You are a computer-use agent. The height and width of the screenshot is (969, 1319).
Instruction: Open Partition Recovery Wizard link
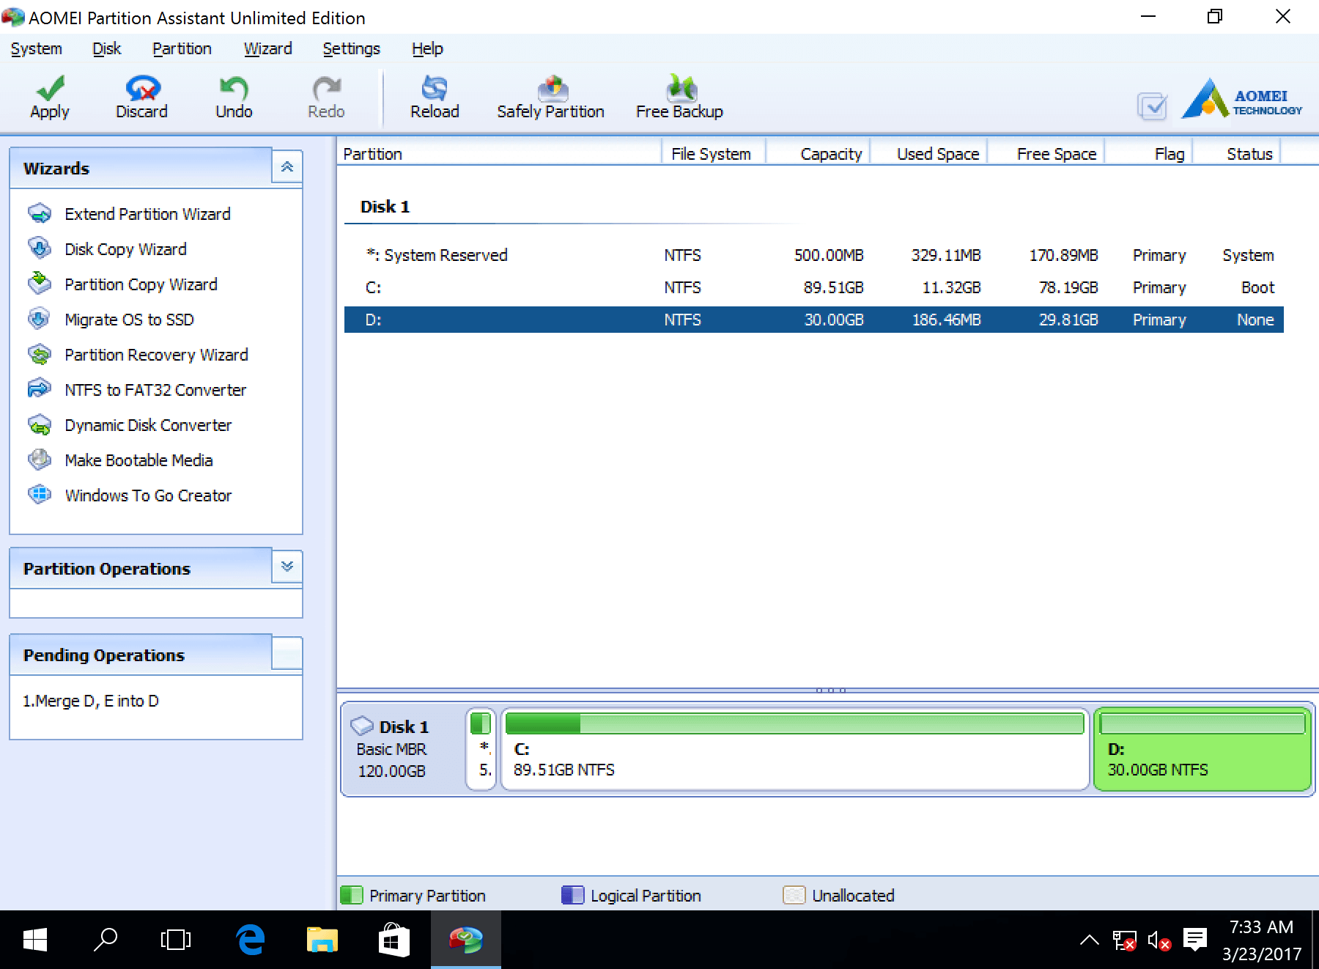(156, 355)
